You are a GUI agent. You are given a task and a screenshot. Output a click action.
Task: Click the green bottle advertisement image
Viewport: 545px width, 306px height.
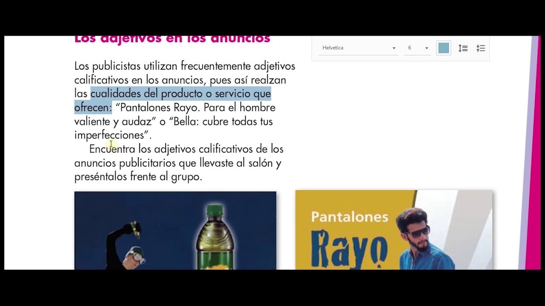click(x=175, y=230)
